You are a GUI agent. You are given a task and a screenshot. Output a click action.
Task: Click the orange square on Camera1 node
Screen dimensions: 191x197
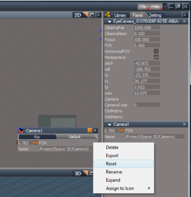90,131
